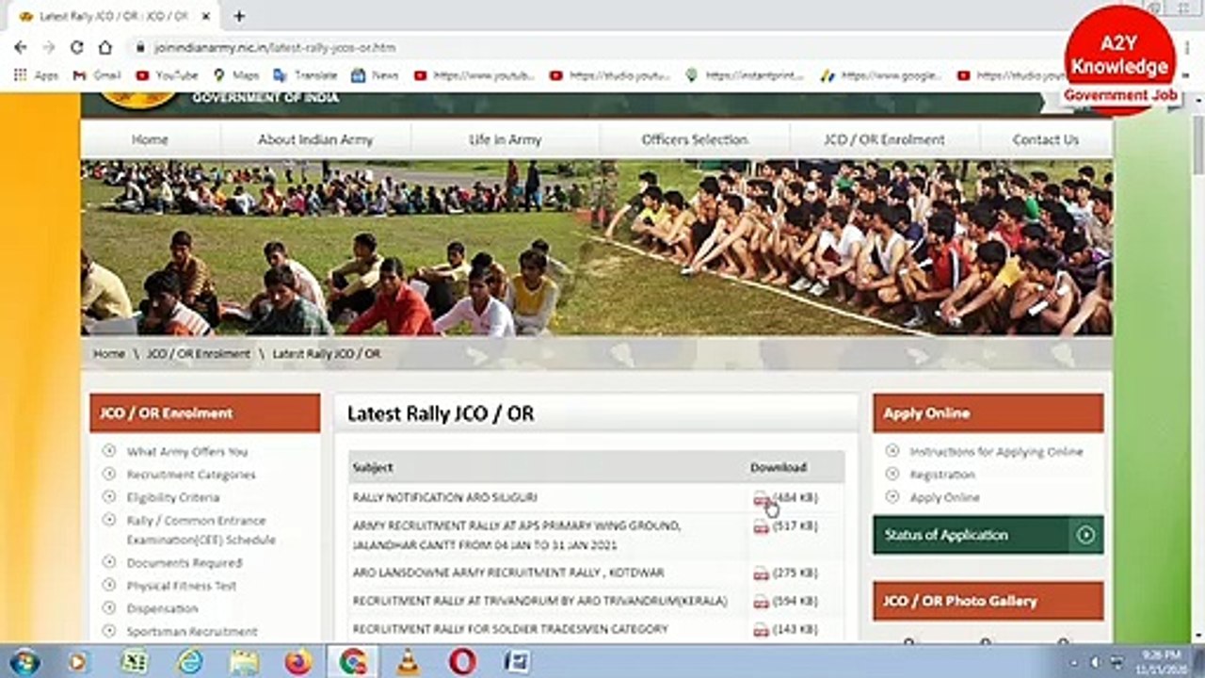Image resolution: width=1205 pixels, height=678 pixels.
Task: Open Officers Selection menu
Action: click(x=695, y=139)
